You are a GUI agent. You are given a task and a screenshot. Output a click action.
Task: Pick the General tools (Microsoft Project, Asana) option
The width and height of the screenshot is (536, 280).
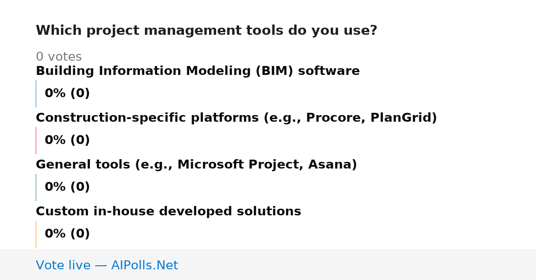click(x=197, y=165)
